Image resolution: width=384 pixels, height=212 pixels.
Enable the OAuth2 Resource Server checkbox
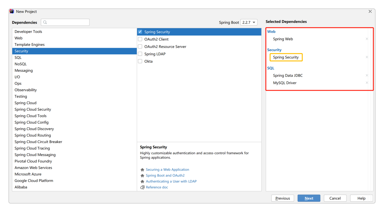pos(140,47)
